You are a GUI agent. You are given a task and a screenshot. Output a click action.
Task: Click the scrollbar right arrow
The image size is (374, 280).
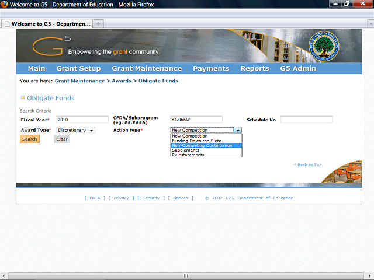[x=370, y=276]
